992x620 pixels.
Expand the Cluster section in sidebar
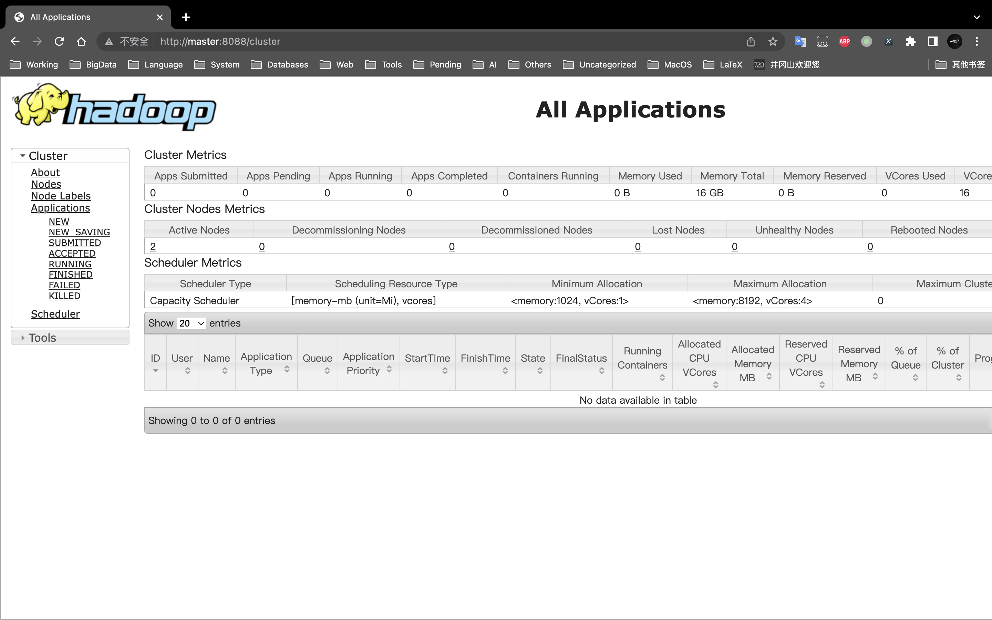pyautogui.click(x=21, y=156)
